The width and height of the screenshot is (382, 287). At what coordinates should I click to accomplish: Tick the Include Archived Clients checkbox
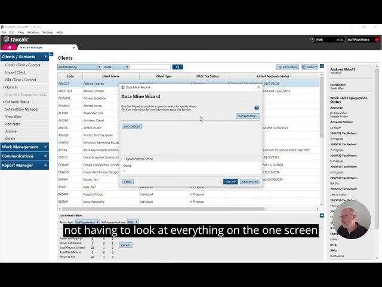tap(123, 158)
